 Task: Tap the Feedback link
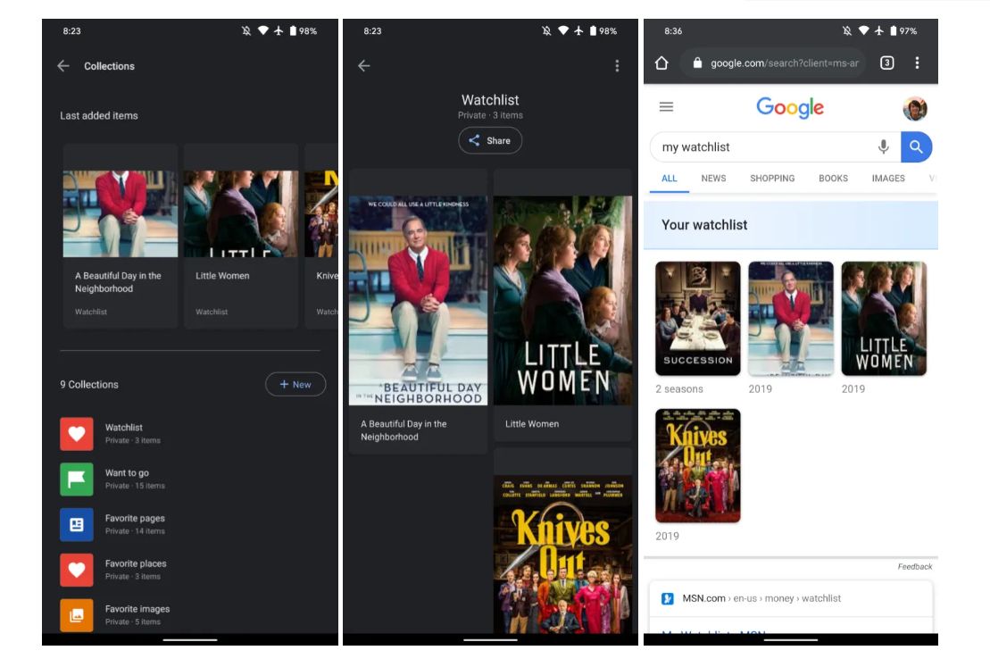point(915,567)
